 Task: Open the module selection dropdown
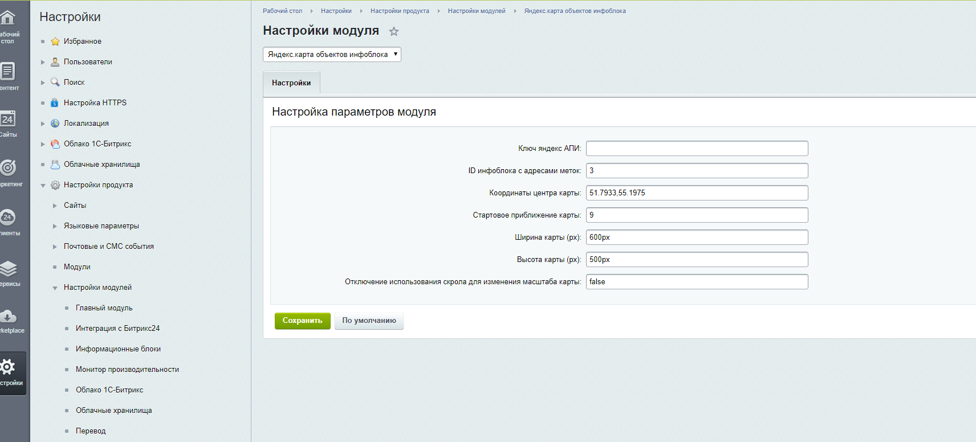(x=332, y=55)
